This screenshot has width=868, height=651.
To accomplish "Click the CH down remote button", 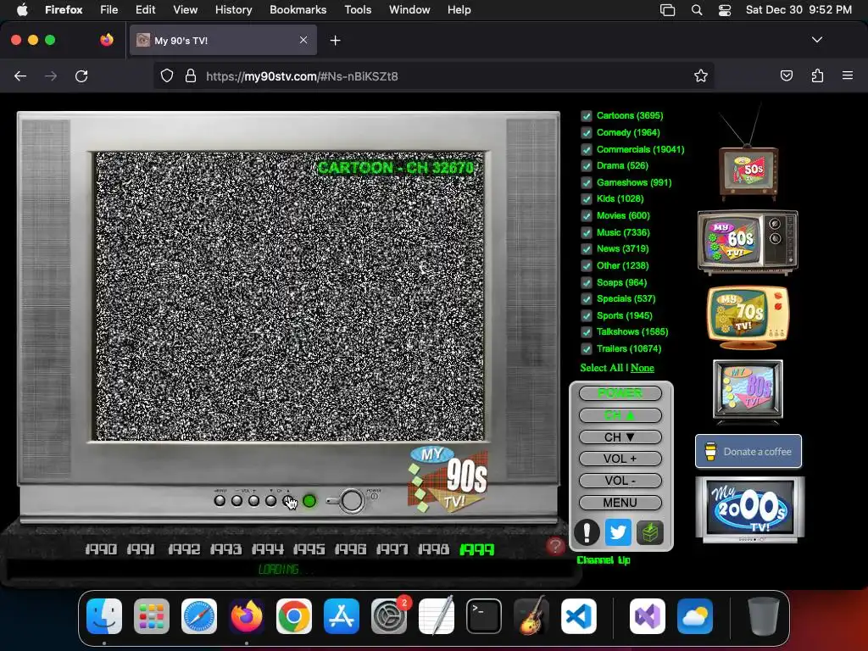I will coord(620,437).
